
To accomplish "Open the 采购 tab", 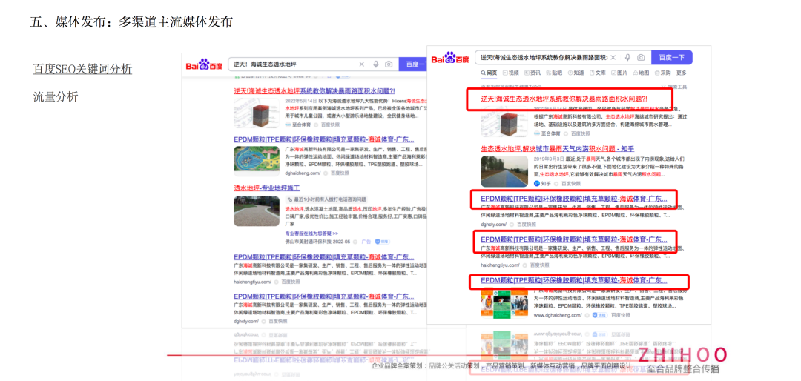I will coord(662,73).
